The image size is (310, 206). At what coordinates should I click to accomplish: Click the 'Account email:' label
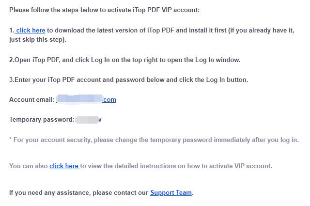point(31,99)
